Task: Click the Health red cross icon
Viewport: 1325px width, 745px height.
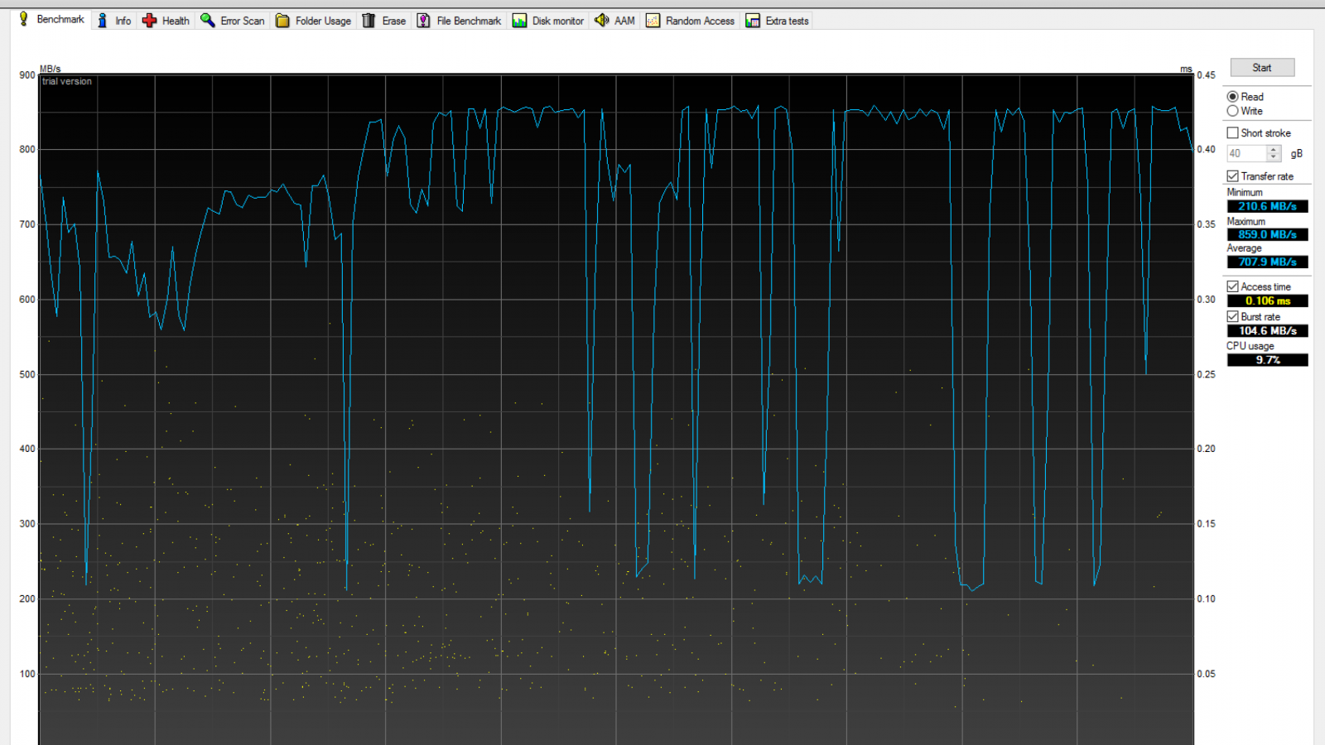Action: click(149, 21)
